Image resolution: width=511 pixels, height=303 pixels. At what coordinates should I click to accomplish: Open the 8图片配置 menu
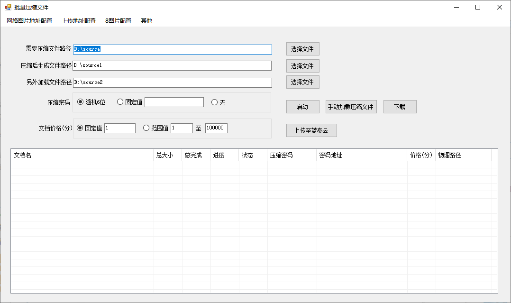[x=118, y=20]
